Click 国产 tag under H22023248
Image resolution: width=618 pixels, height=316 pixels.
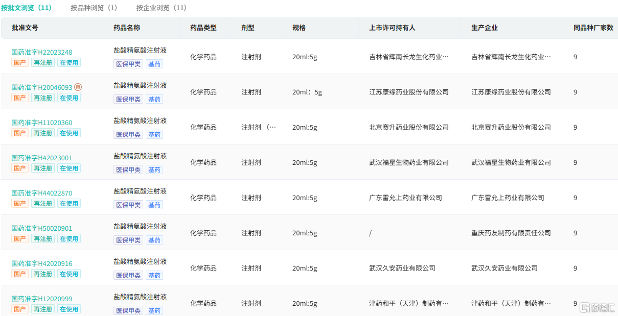coord(19,62)
